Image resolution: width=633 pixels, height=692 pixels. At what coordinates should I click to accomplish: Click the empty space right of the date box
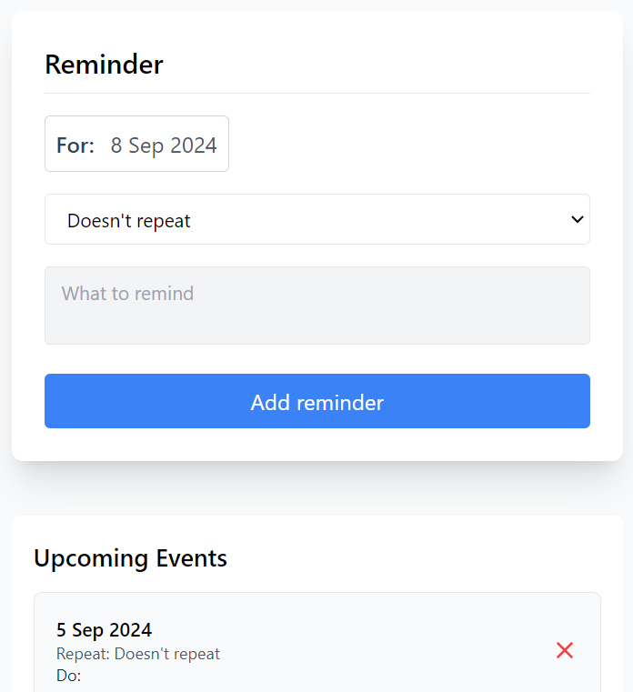(x=409, y=144)
